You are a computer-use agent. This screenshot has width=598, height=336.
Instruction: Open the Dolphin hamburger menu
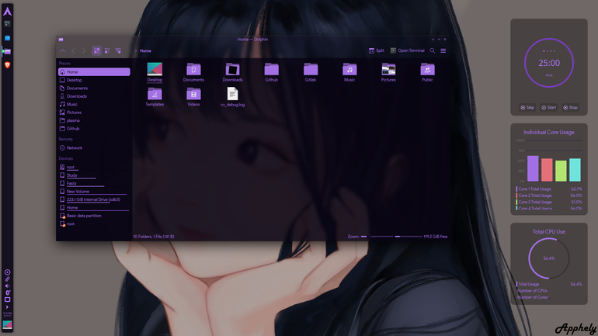443,50
